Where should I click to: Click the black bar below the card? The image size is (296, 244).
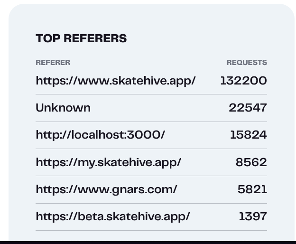148,242
